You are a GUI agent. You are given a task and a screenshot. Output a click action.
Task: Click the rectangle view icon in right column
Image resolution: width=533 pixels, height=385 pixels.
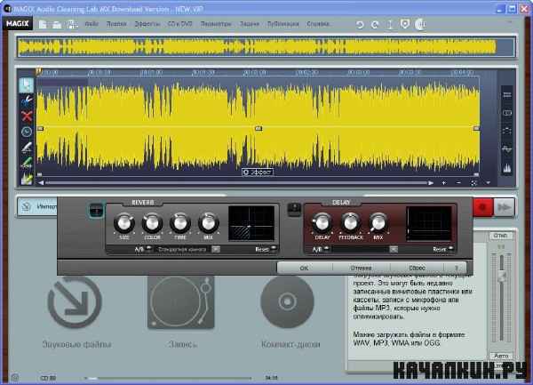(507, 113)
